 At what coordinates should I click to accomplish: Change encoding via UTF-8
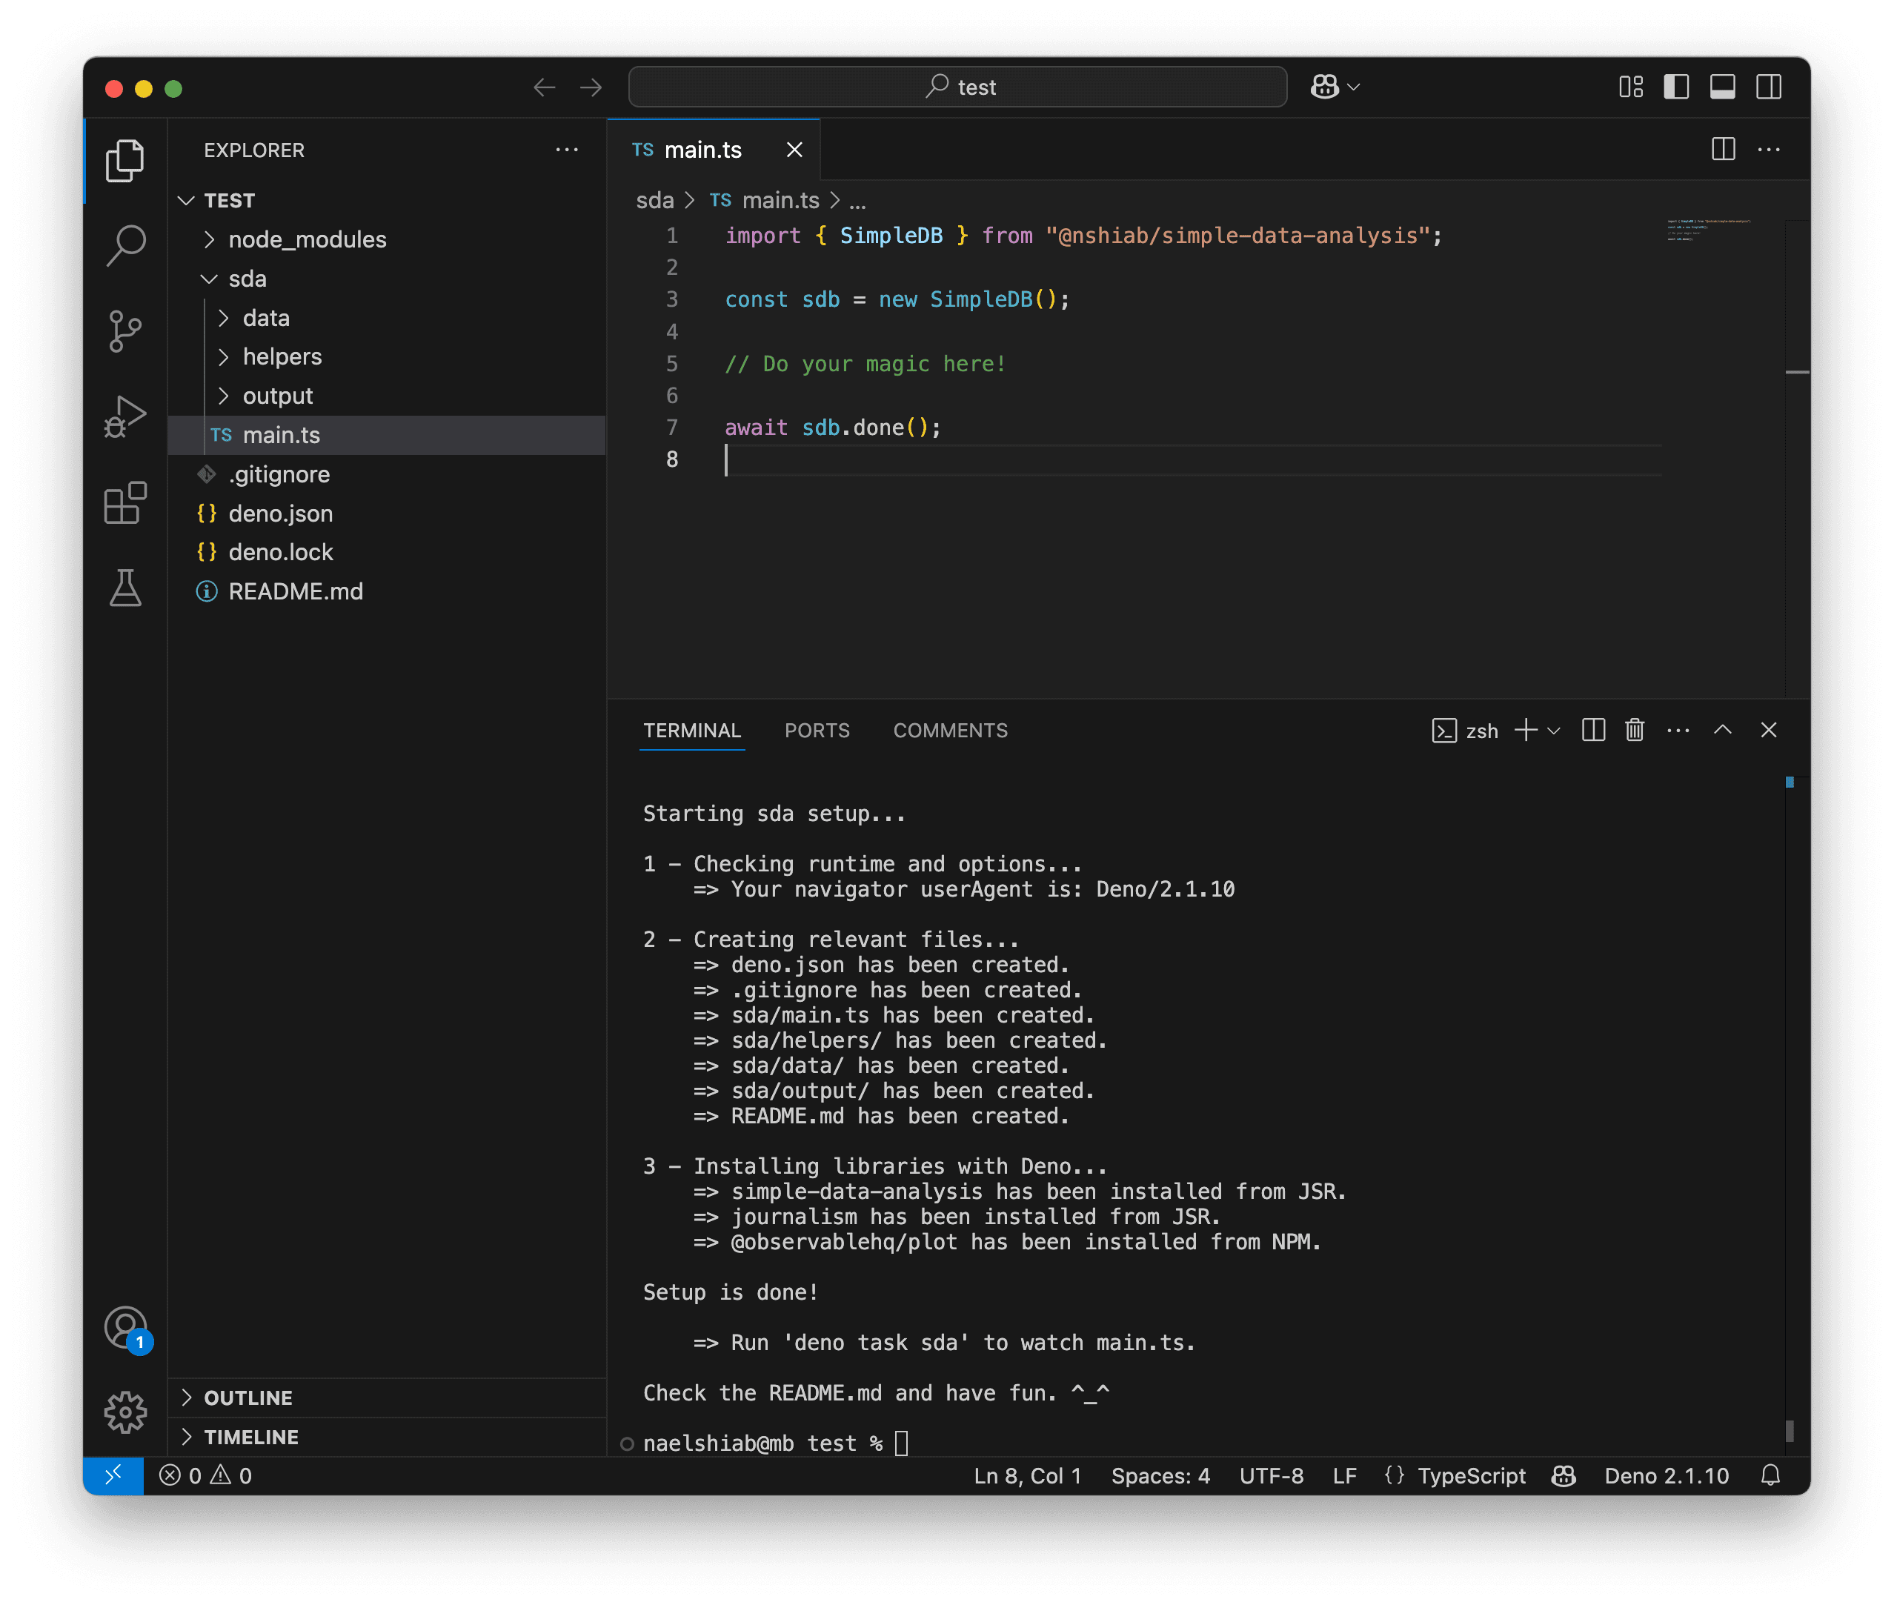point(1272,1476)
